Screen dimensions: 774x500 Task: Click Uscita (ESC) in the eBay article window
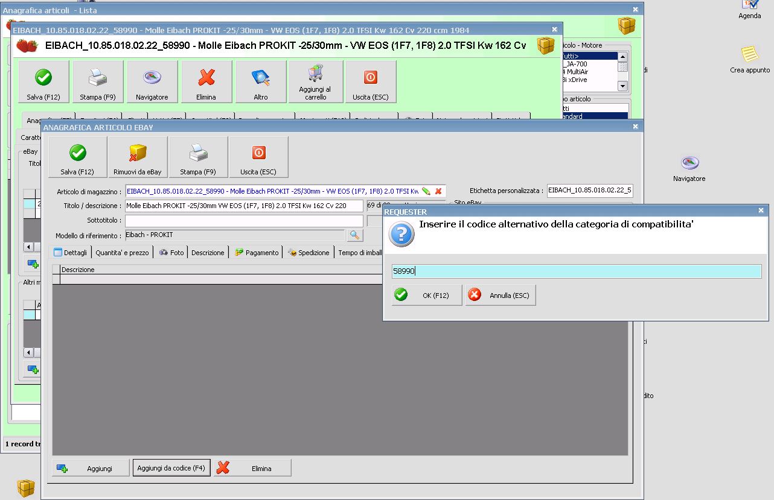pos(258,157)
